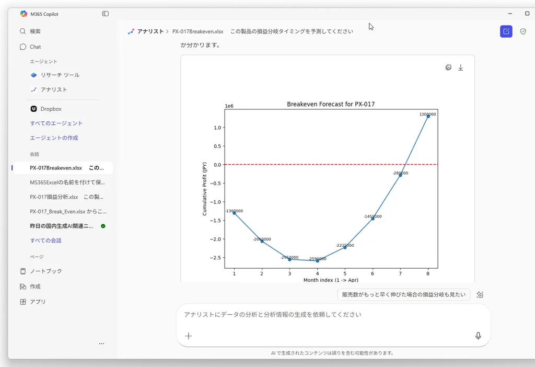Select the リサーチ ツール agent
Image resolution: width=535 pixels, height=367 pixels.
pyautogui.click(x=60, y=75)
